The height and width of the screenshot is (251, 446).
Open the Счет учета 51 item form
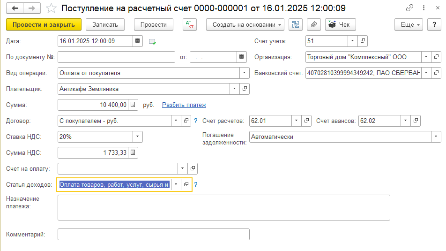pyautogui.click(x=363, y=41)
